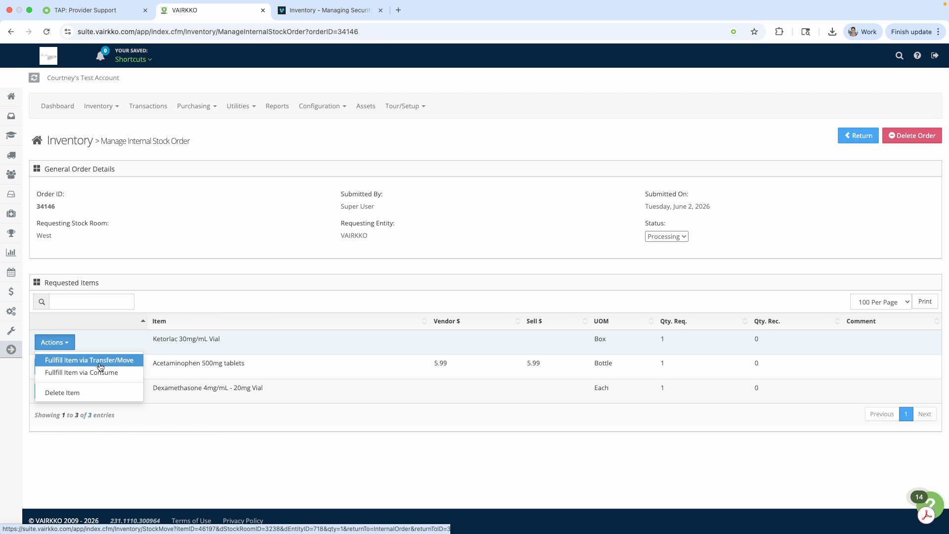Expand the Utilities nav dropdown
This screenshot has height=534, width=949.
pos(241,106)
